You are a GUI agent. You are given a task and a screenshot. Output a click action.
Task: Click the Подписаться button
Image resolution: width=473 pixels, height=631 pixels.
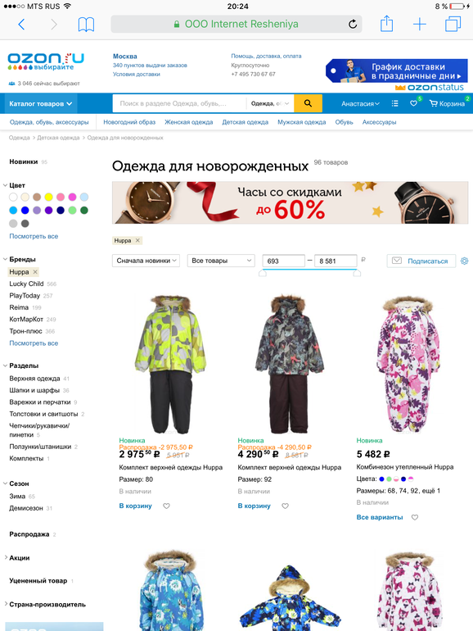point(421,261)
